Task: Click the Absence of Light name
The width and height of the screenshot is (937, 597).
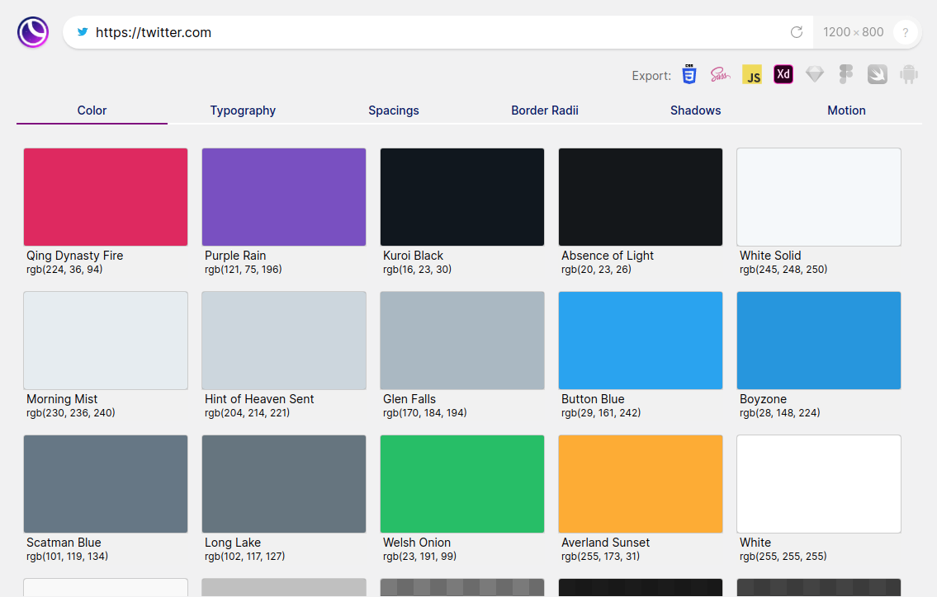Action: tap(607, 256)
